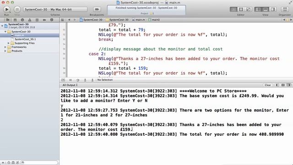This screenshot has width=293, height=165.
Task: Show only unsaved files filter
Action: [17, 163]
